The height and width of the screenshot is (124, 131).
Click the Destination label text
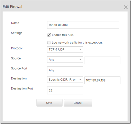click(19, 78)
